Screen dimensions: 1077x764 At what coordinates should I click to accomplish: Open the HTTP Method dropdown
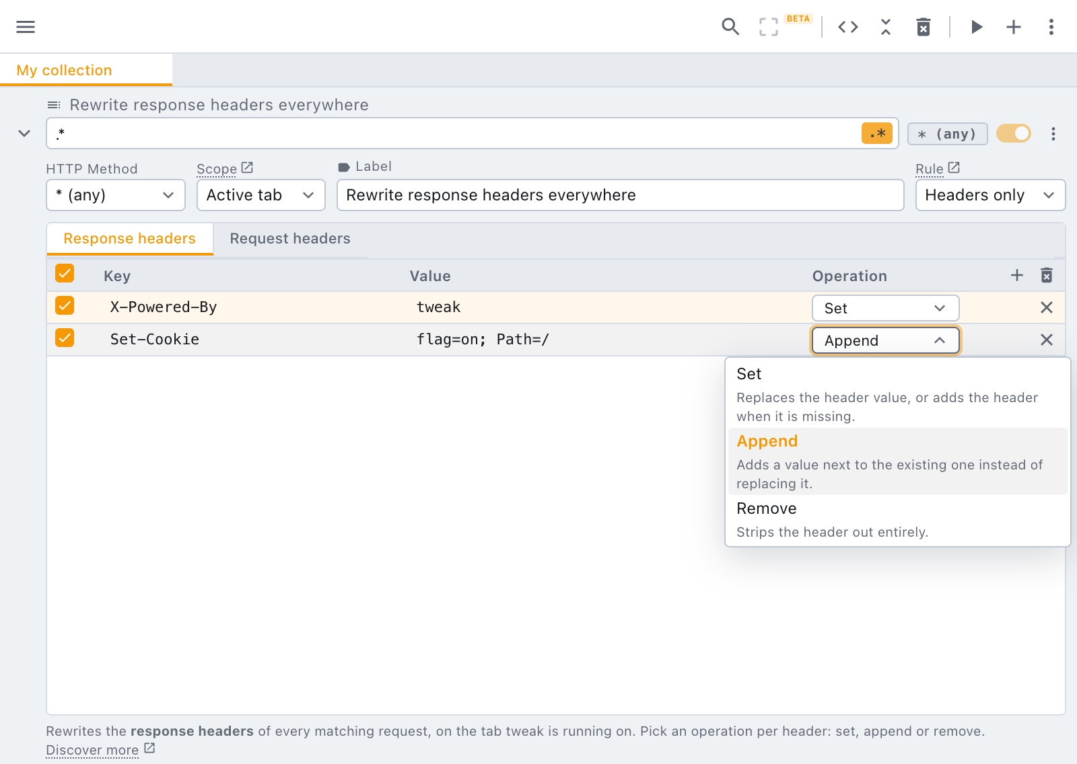(116, 195)
